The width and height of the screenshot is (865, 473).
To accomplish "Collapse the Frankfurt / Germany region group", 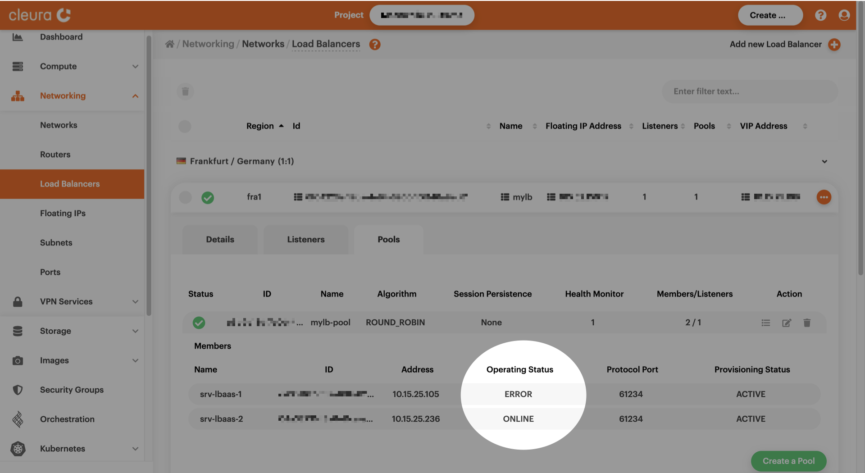I will pos(824,161).
